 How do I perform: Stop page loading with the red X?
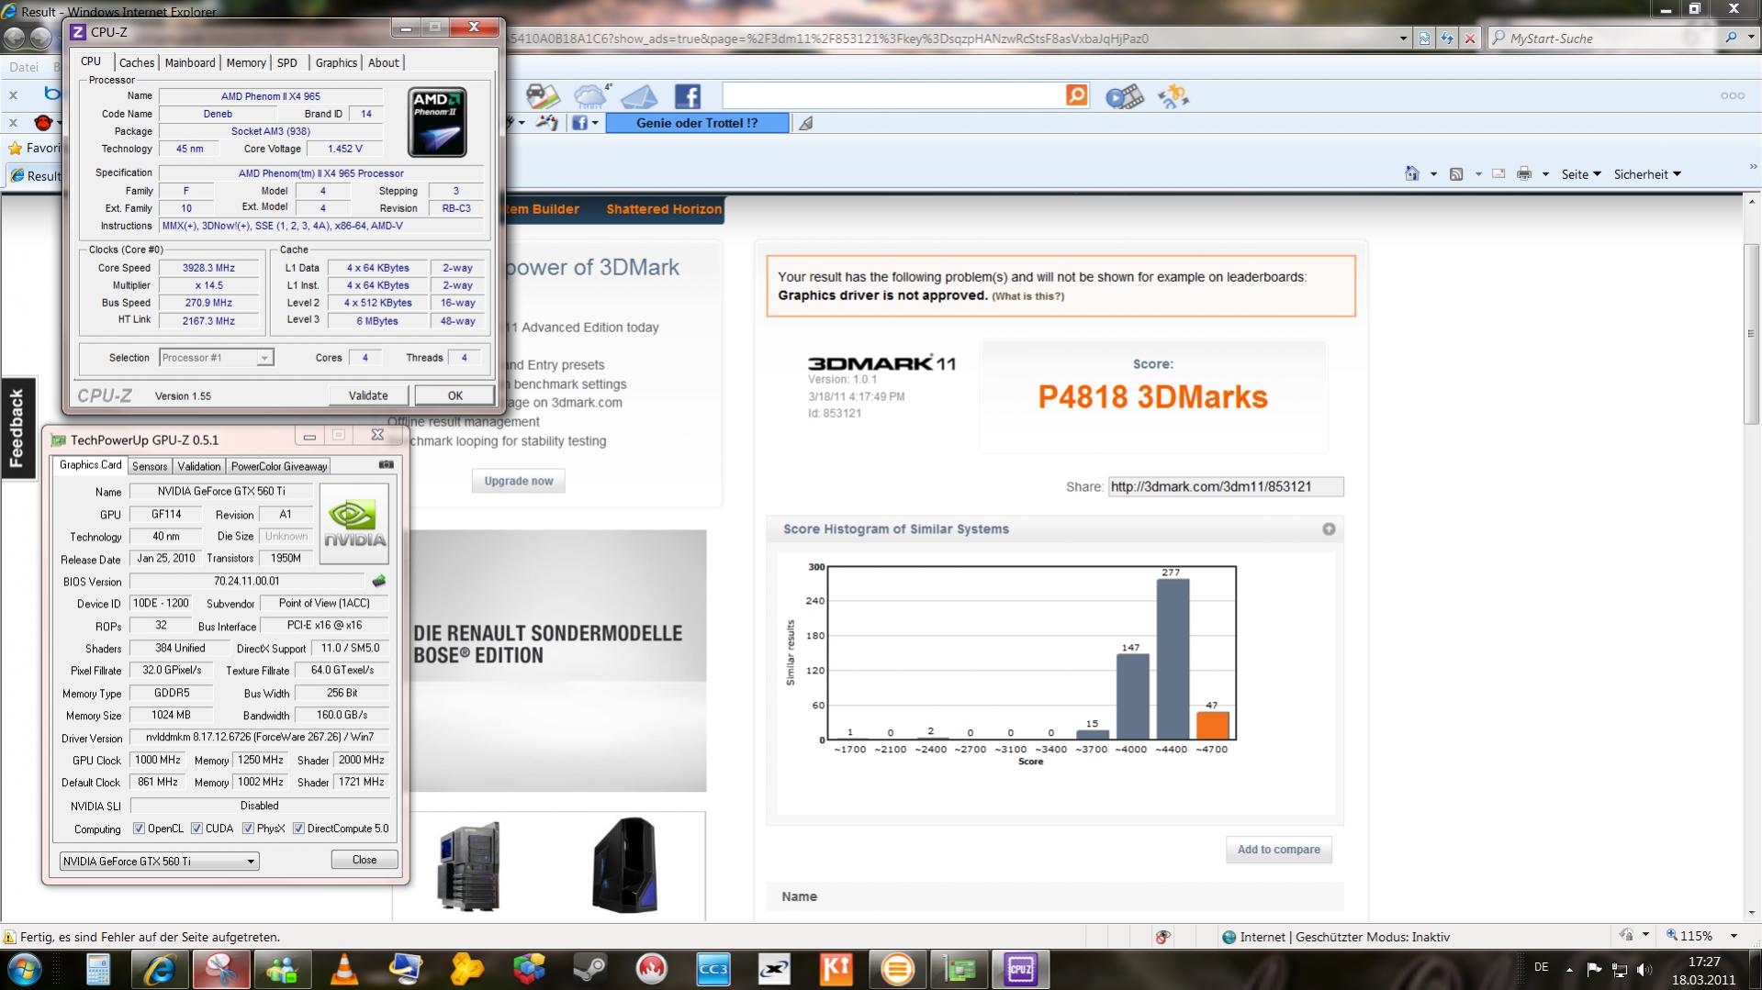pos(1470,39)
